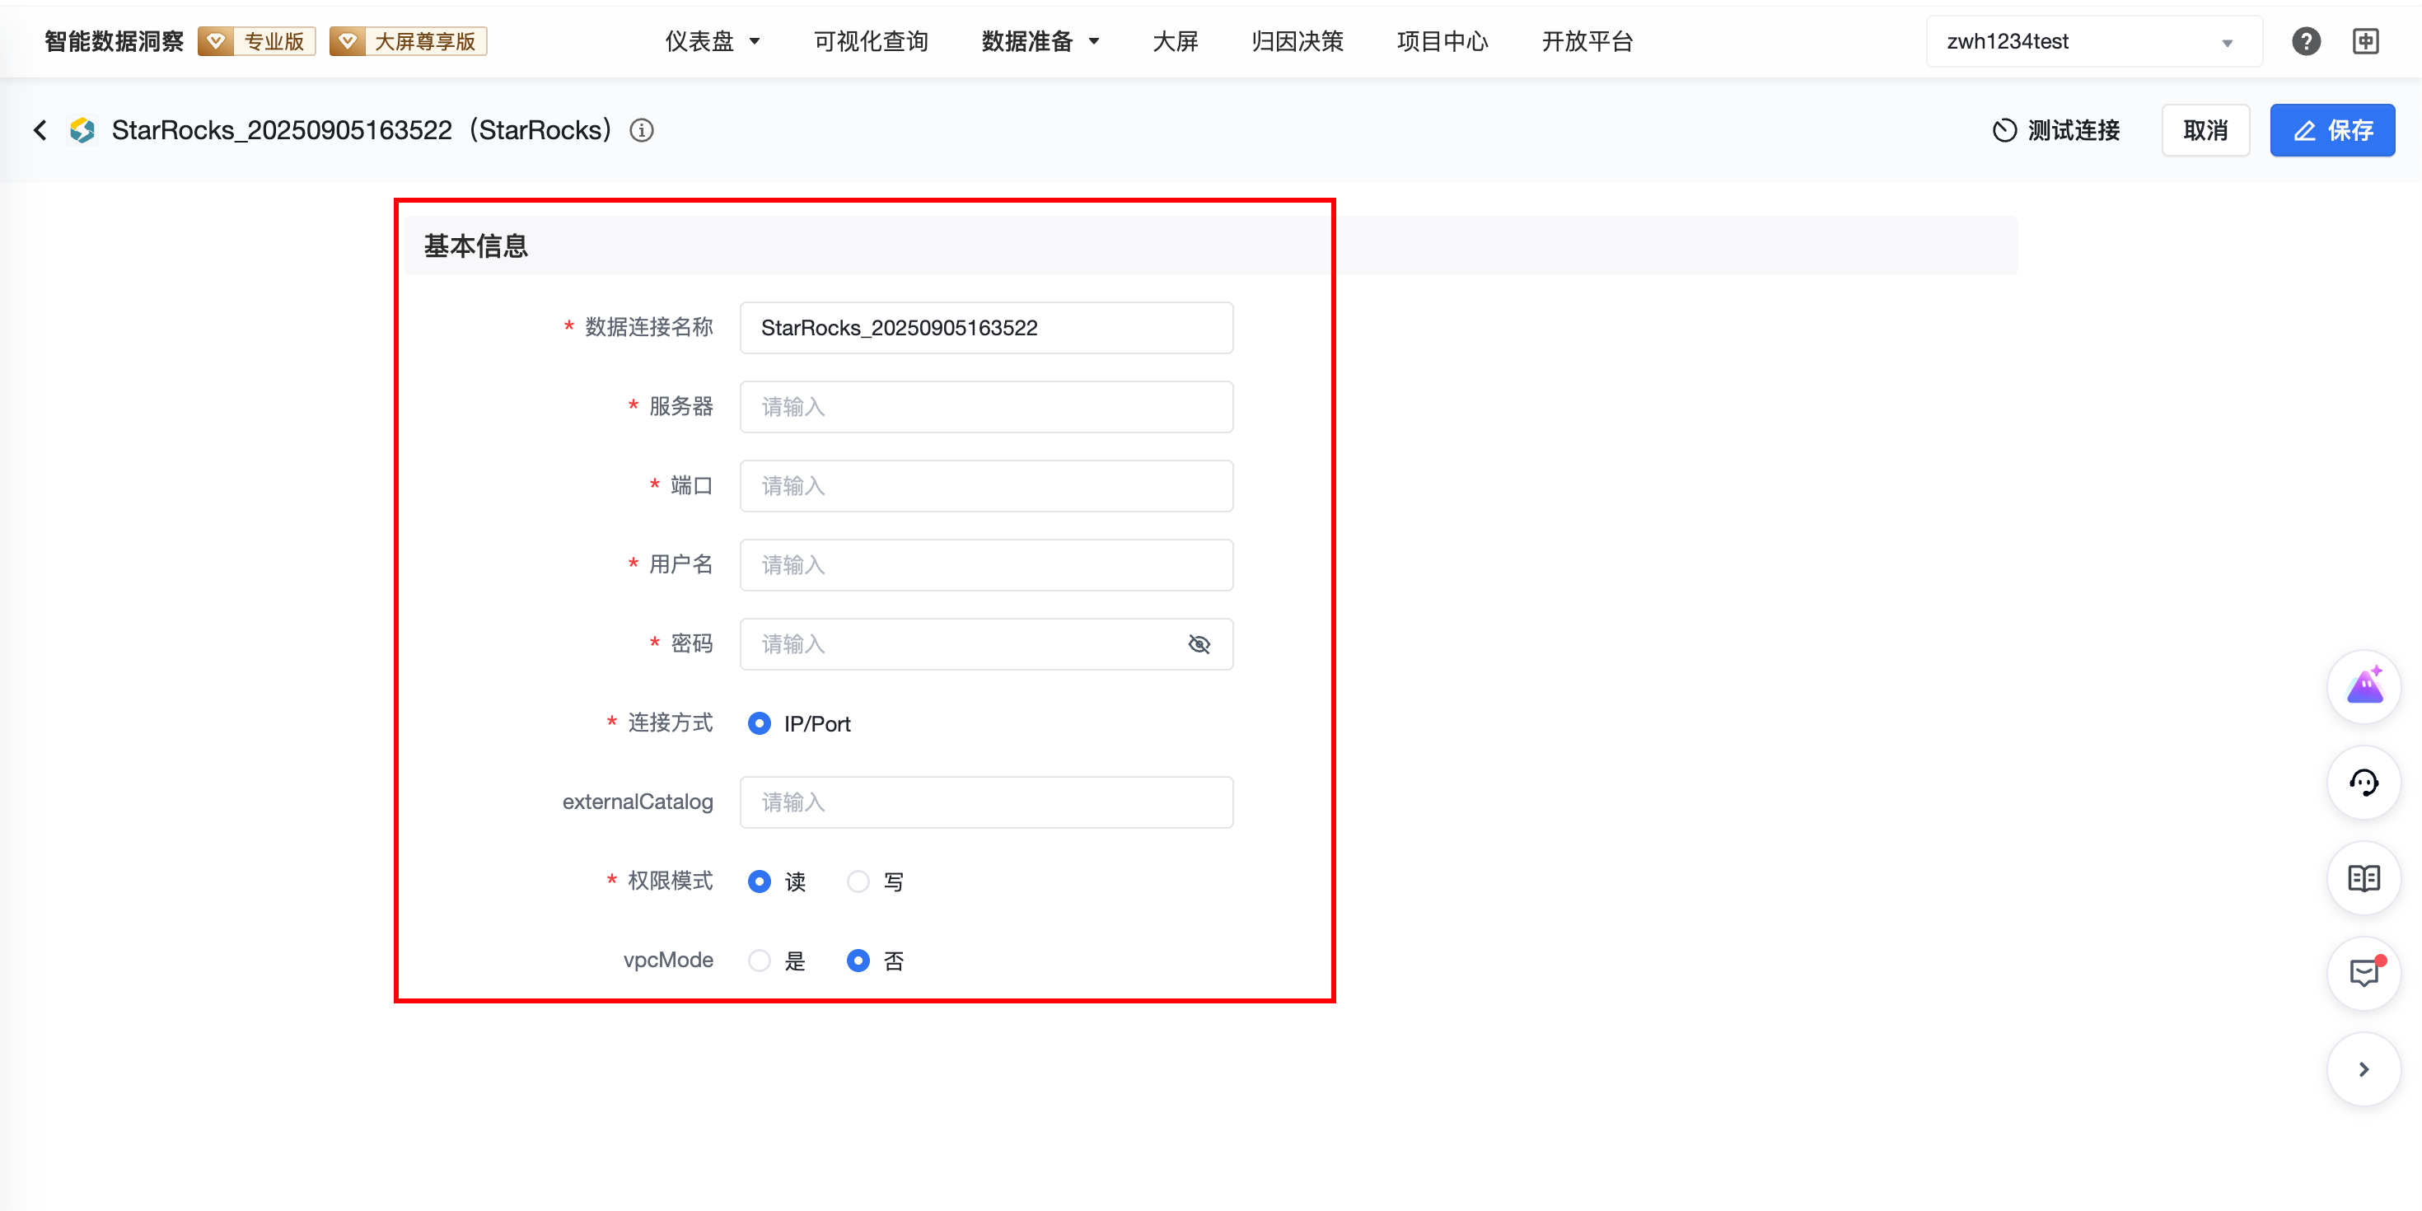Screen dimensions: 2422x1211
Task: Open the documentation book icon
Action: pos(2364,878)
